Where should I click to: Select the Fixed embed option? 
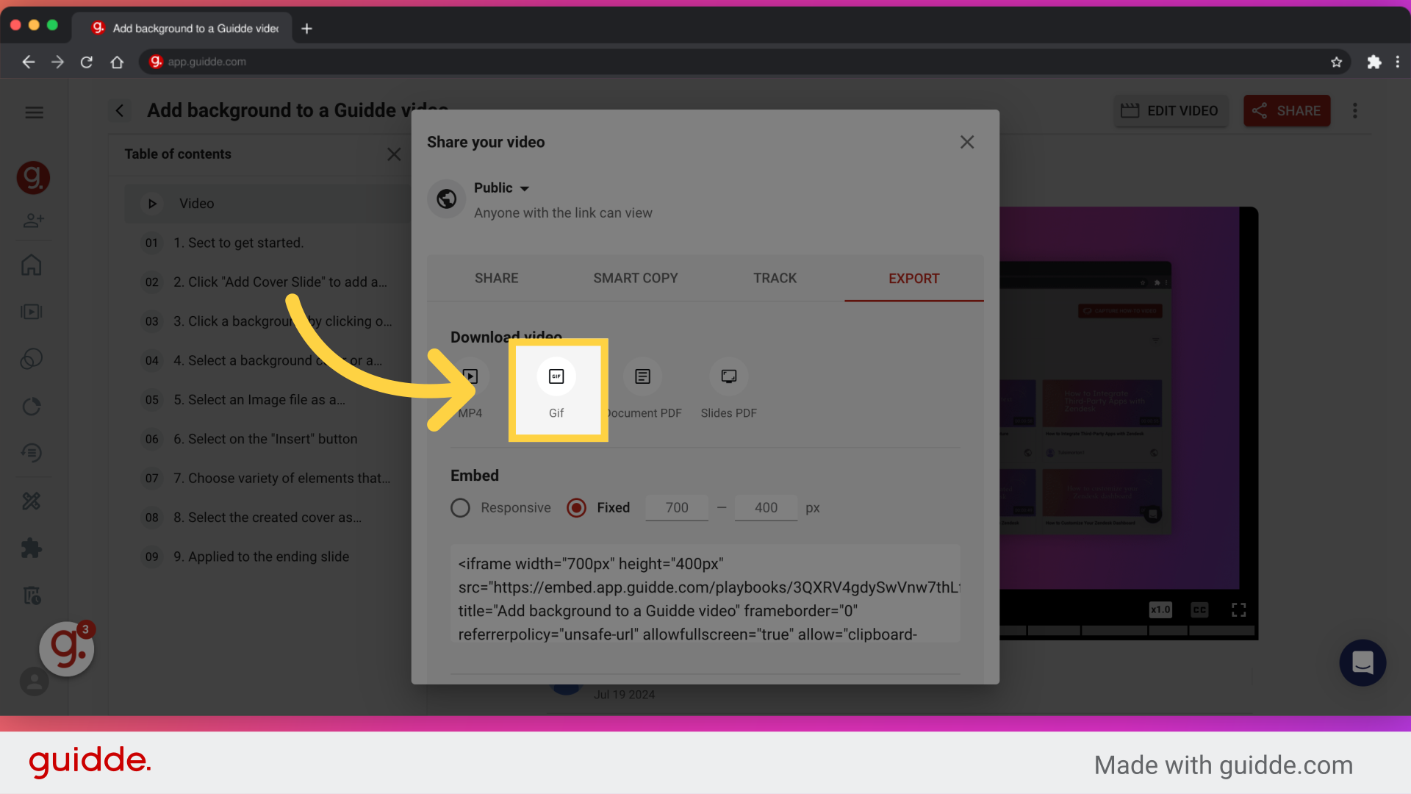point(576,507)
